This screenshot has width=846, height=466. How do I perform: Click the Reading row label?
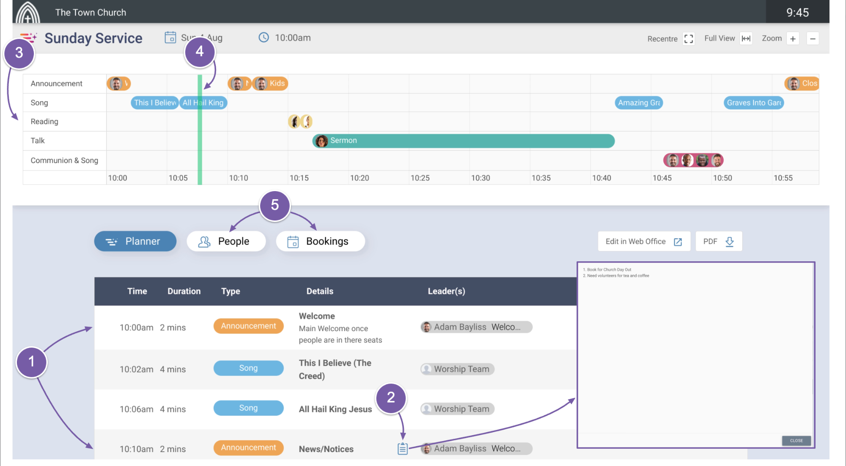point(44,122)
